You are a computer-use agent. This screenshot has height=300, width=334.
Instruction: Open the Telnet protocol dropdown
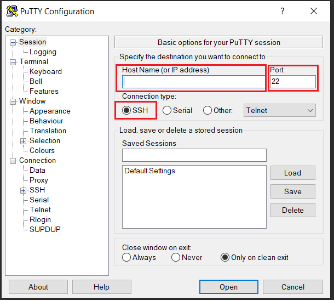tap(279, 110)
